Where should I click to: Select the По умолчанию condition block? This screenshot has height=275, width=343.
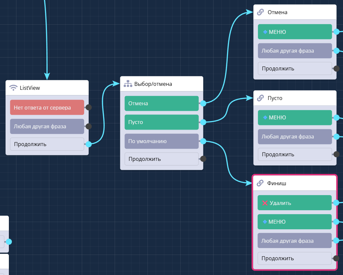tap(161, 141)
